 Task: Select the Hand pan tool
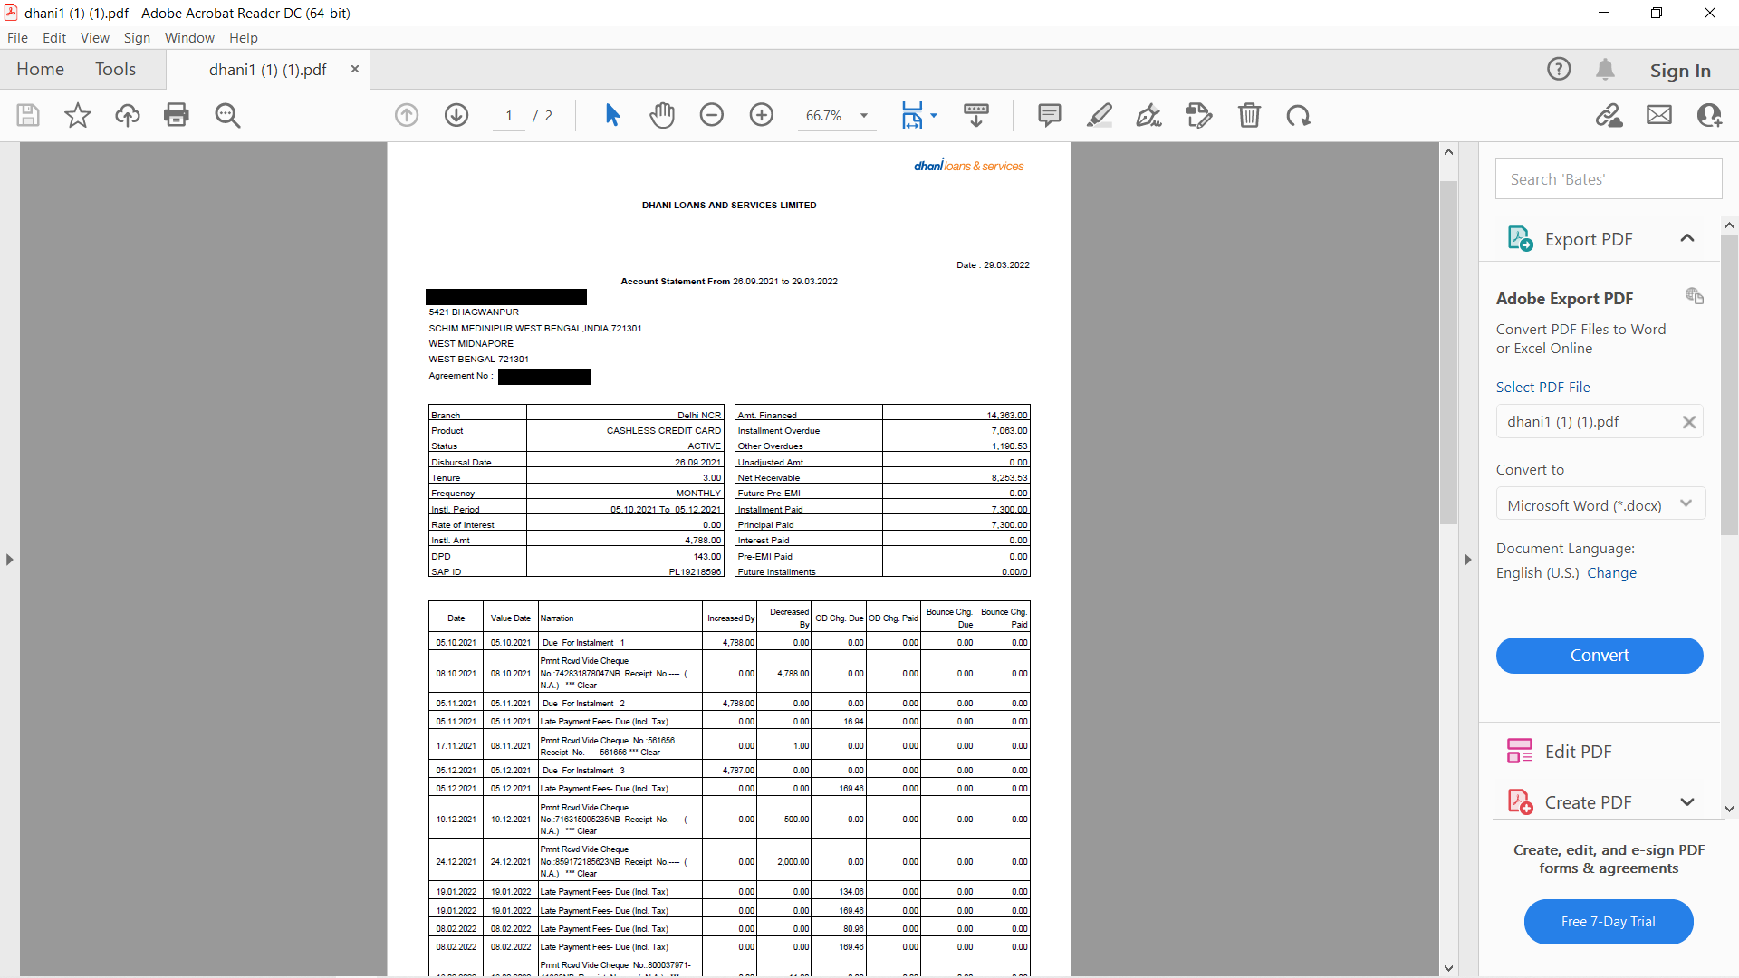click(x=662, y=115)
